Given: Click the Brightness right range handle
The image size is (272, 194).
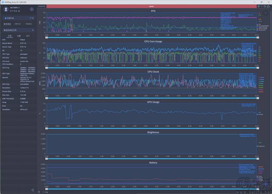Looking at the screenshot, I should (x=258, y=159).
